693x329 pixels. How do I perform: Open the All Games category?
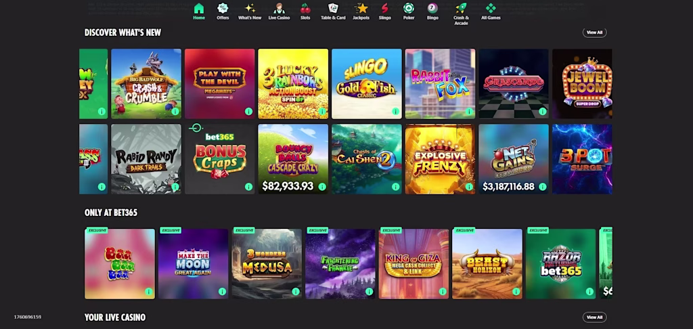click(x=491, y=12)
